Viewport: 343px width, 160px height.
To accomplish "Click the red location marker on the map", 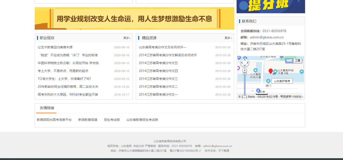I will click(x=271, y=71).
